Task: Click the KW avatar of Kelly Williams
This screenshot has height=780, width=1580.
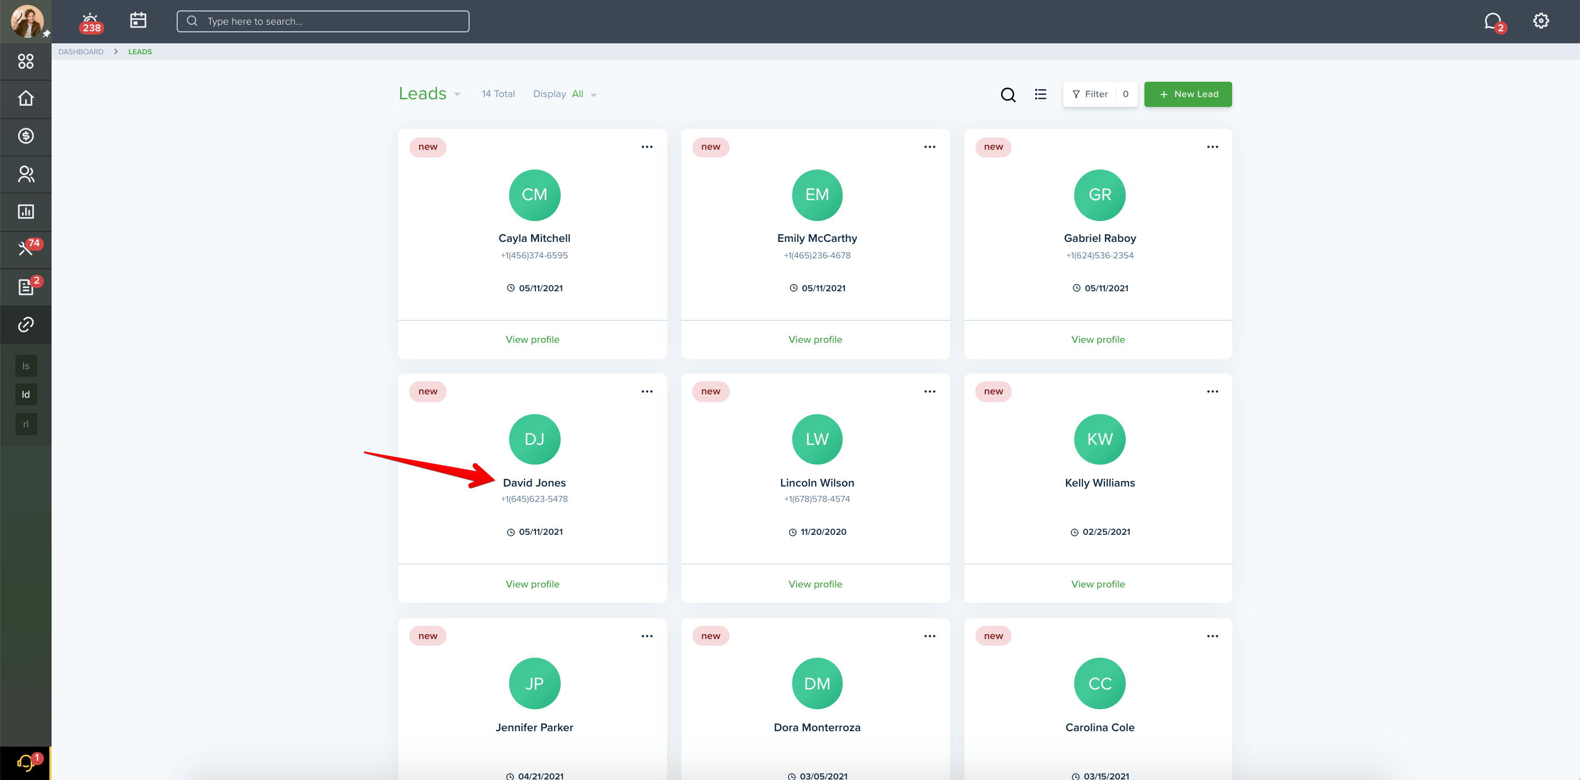Action: [1099, 440]
